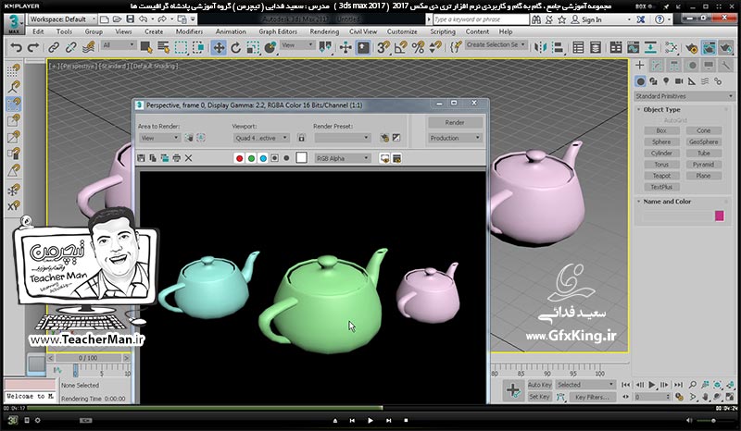Choose the Rectangular Selection Region tool

[181, 47]
